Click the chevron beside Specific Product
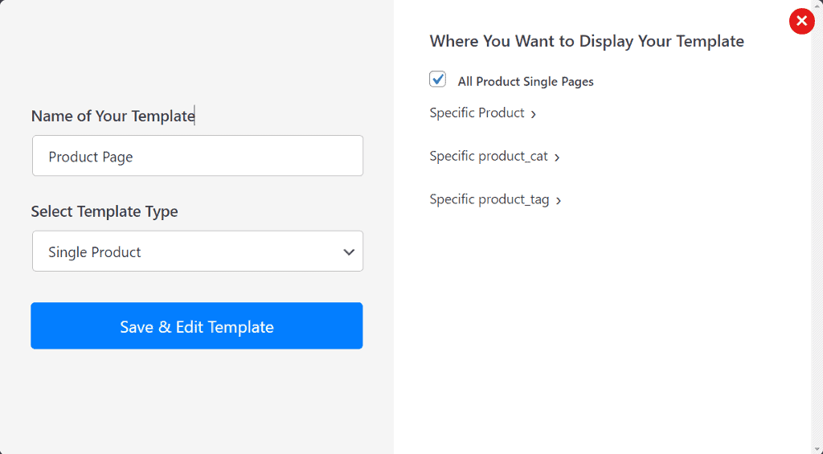Screen dimensions: 823x454 (x=534, y=114)
